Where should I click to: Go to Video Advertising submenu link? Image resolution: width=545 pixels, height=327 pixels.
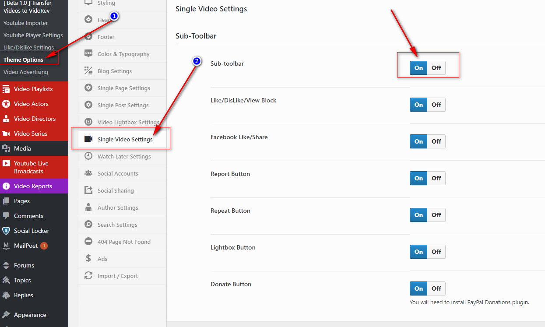pyautogui.click(x=26, y=72)
